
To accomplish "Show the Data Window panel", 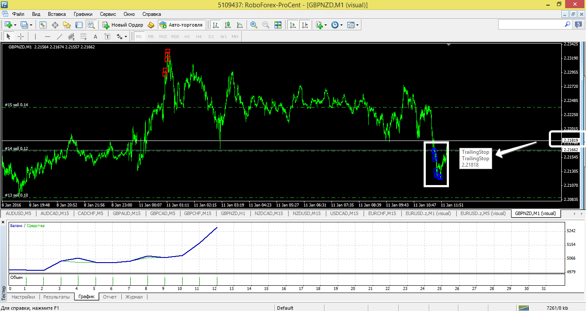I will click(x=55, y=25).
